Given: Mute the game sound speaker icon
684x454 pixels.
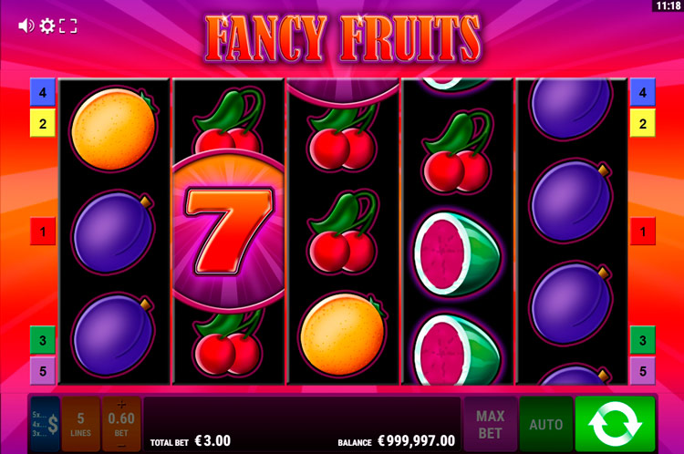Looking at the screenshot, I should pyautogui.click(x=26, y=26).
